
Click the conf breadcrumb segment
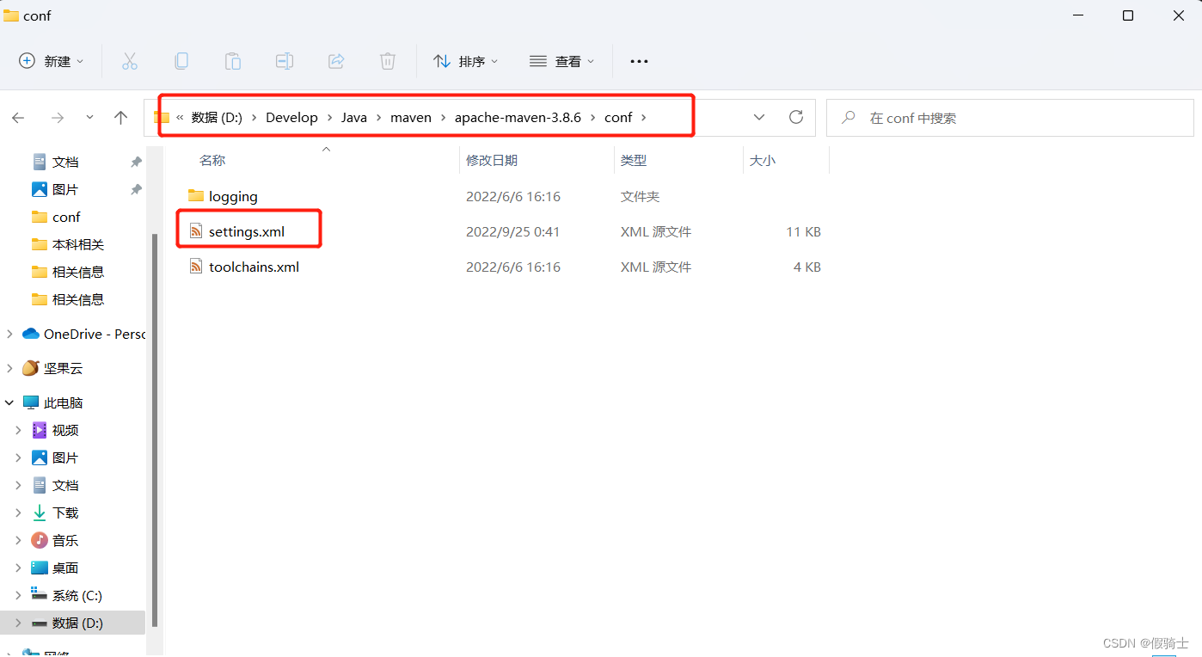click(618, 118)
